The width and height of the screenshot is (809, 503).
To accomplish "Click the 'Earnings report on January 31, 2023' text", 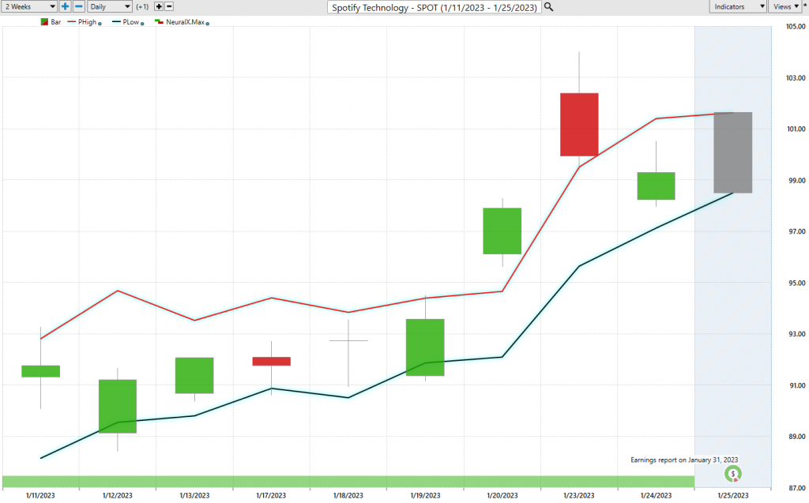I will 684,460.
